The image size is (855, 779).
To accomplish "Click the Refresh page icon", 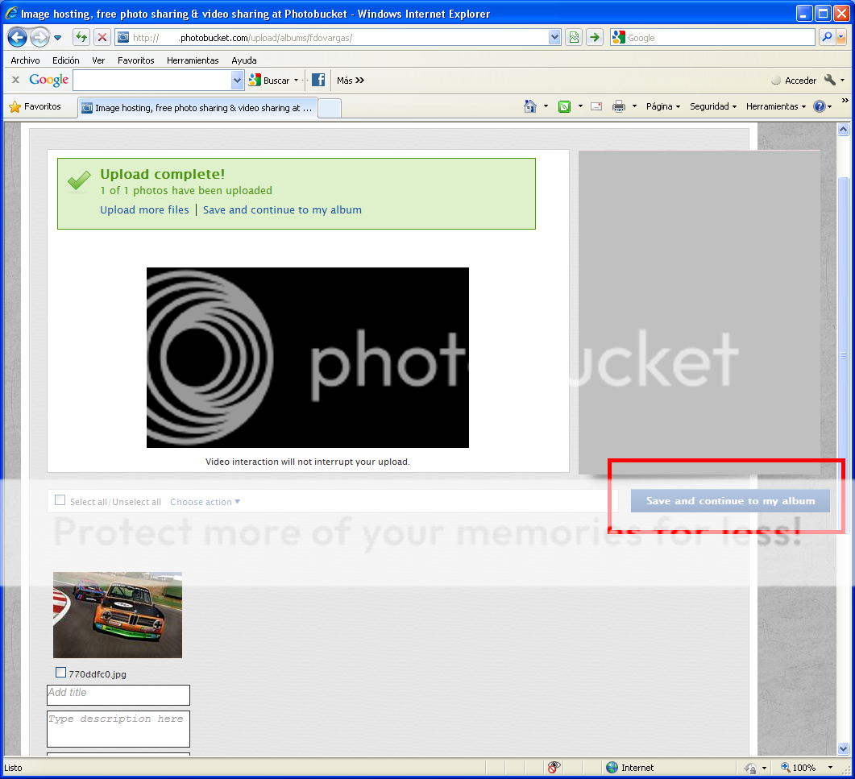I will 81,37.
